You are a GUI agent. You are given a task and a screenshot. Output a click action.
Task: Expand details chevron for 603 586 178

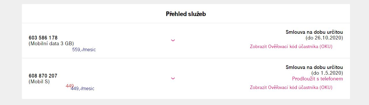173,40
